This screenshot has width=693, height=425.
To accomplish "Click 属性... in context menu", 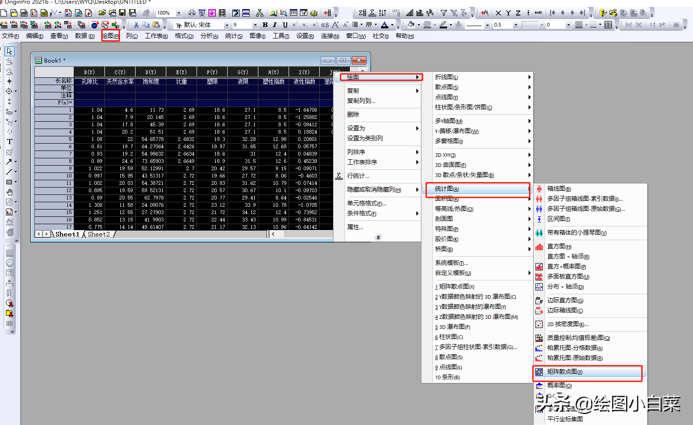I will (x=355, y=227).
